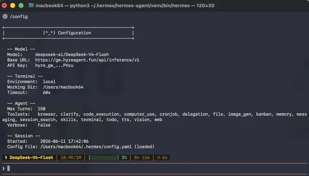Click "skills" in the Toolsets list

[68, 120]
